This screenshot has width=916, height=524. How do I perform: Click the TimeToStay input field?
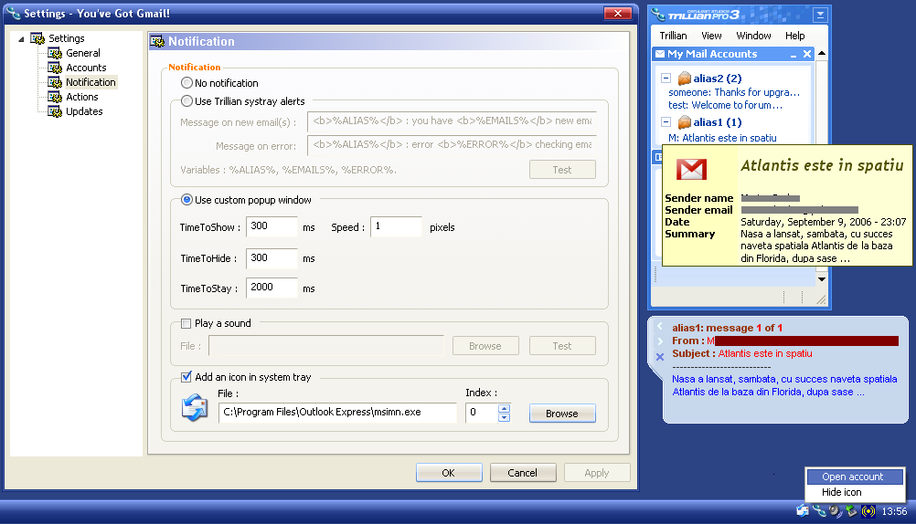(x=272, y=288)
